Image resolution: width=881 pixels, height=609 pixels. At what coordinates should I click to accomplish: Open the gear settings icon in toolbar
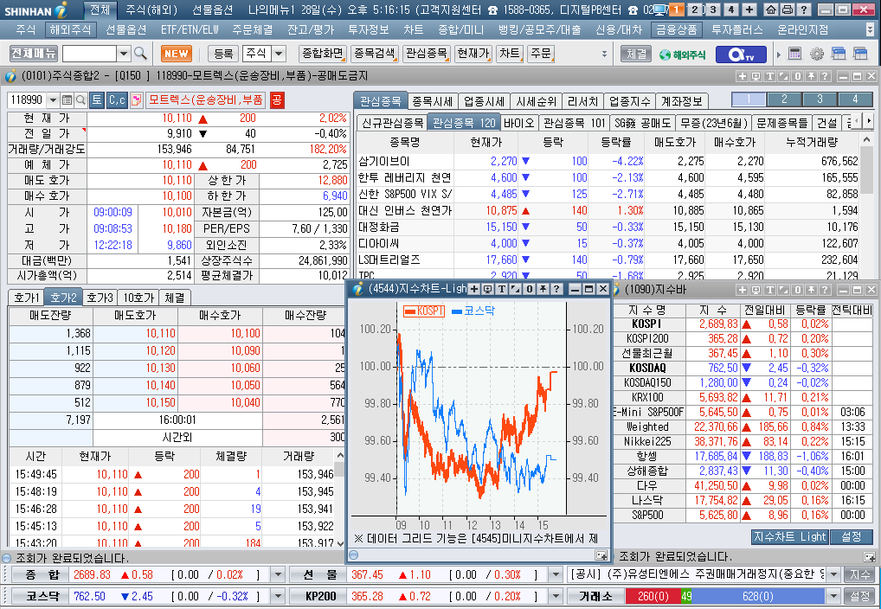816,54
